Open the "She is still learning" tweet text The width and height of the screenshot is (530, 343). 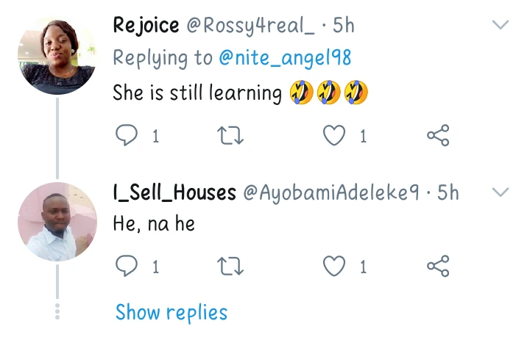[197, 93]
